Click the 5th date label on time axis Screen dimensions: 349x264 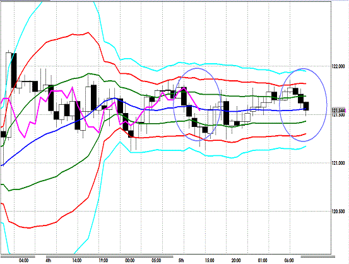(181, 260)
